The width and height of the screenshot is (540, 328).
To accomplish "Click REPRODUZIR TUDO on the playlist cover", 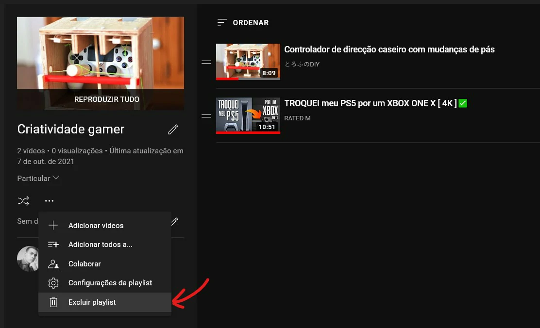I will pyautogui.click(x=107, y=99).
